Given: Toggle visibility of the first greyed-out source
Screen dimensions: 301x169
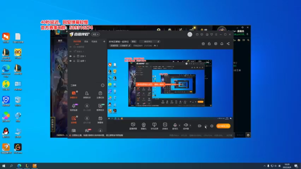Looking at the screenshot, I should pyautogui.click(x=70, y=47).
